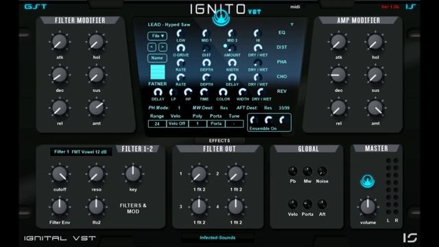Screen dimensions: 439x247
Task: Click the EQ LOW knob
Action: tap(180, 34)
